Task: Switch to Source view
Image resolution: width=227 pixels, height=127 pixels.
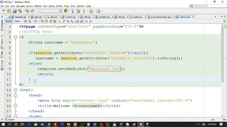Action: (x=9, y=21)
